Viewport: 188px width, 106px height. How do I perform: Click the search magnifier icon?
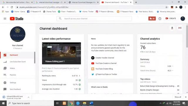click(x=60, y=19)
